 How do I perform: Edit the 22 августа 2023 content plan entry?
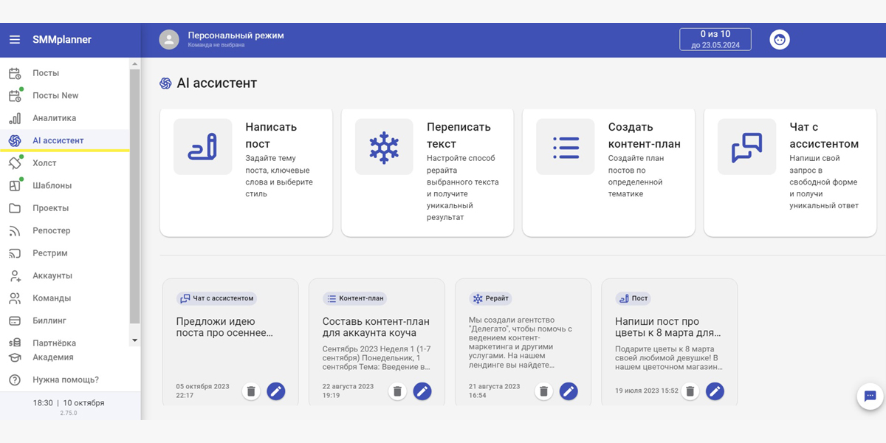[422, 391]
